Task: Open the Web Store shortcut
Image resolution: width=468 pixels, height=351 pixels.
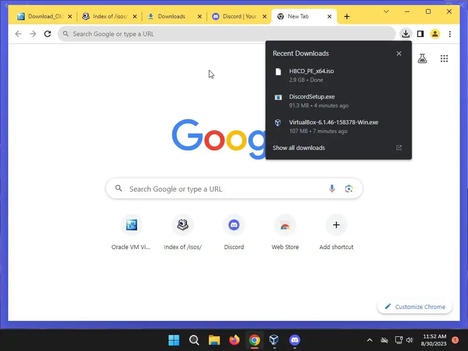Action: coord(285,233)
